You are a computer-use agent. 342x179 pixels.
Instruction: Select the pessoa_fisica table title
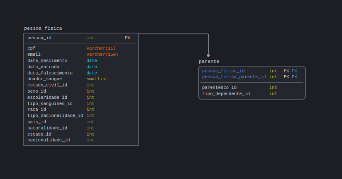[x=43, y=29]
